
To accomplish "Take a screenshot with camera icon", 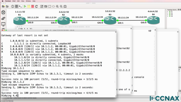I will coord(65,6).
